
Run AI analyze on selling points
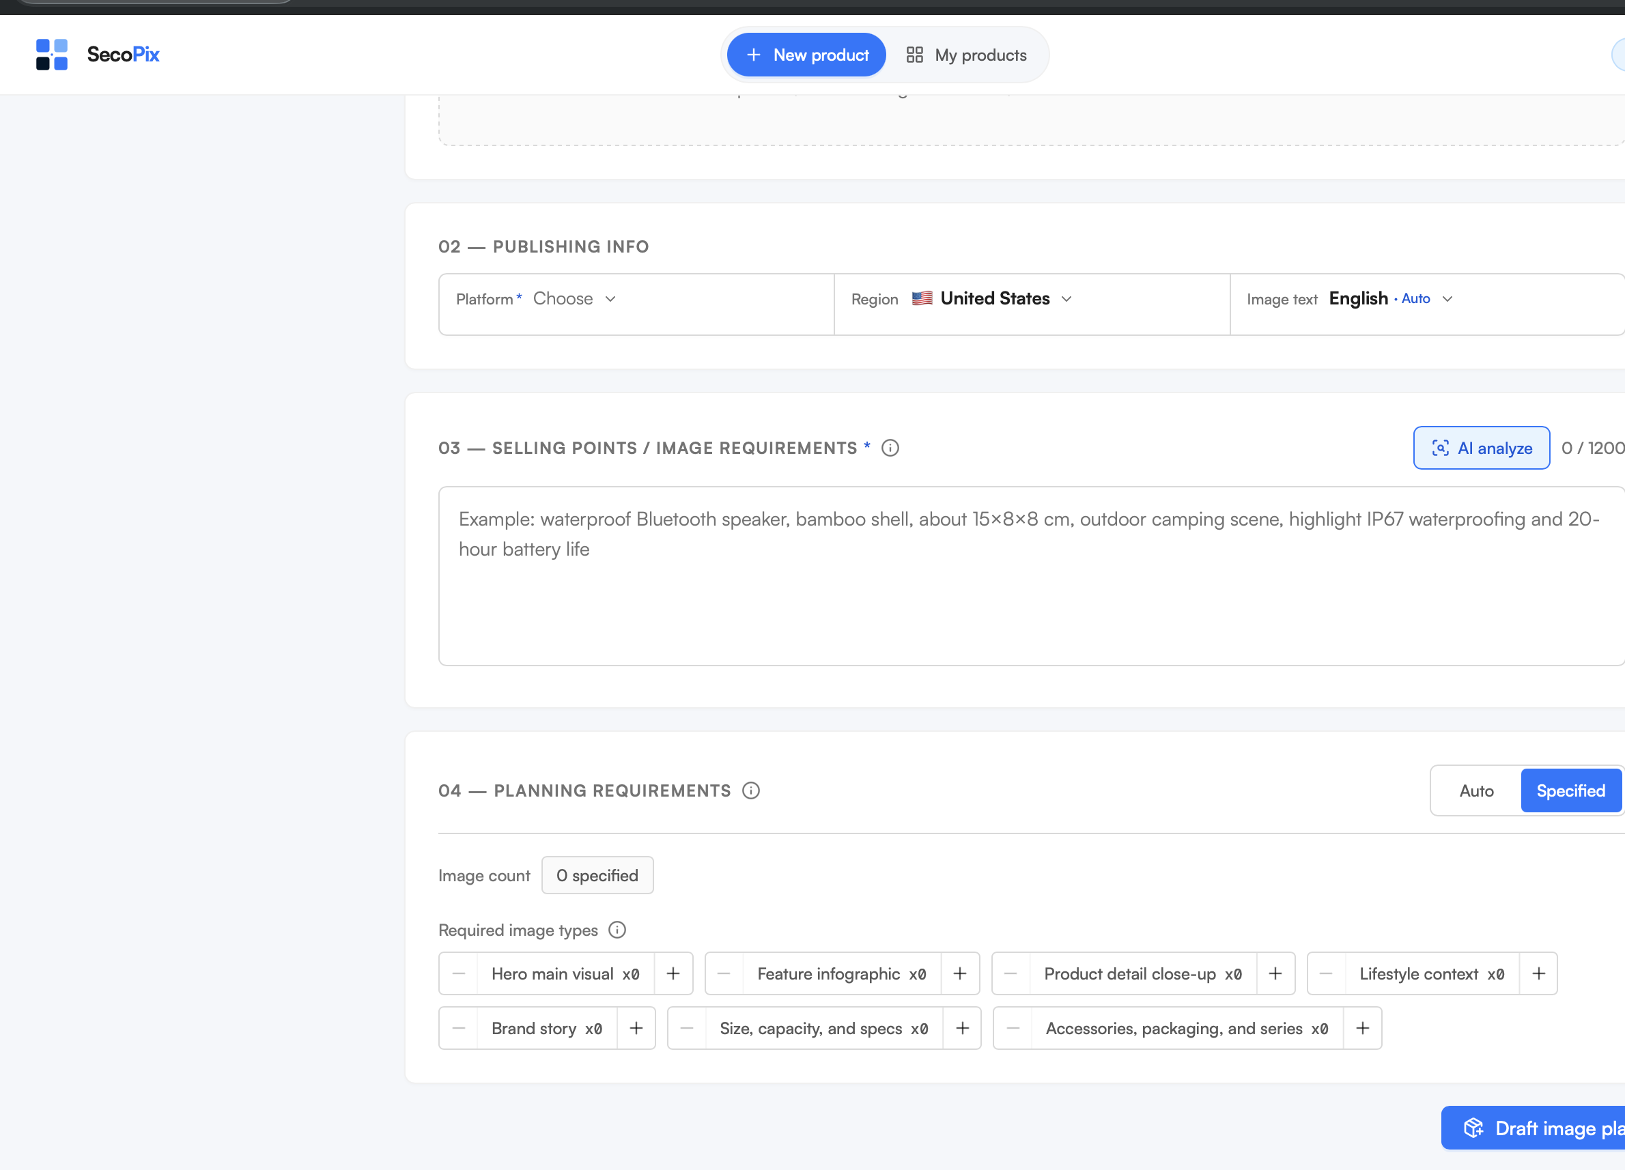[1481, 448]
